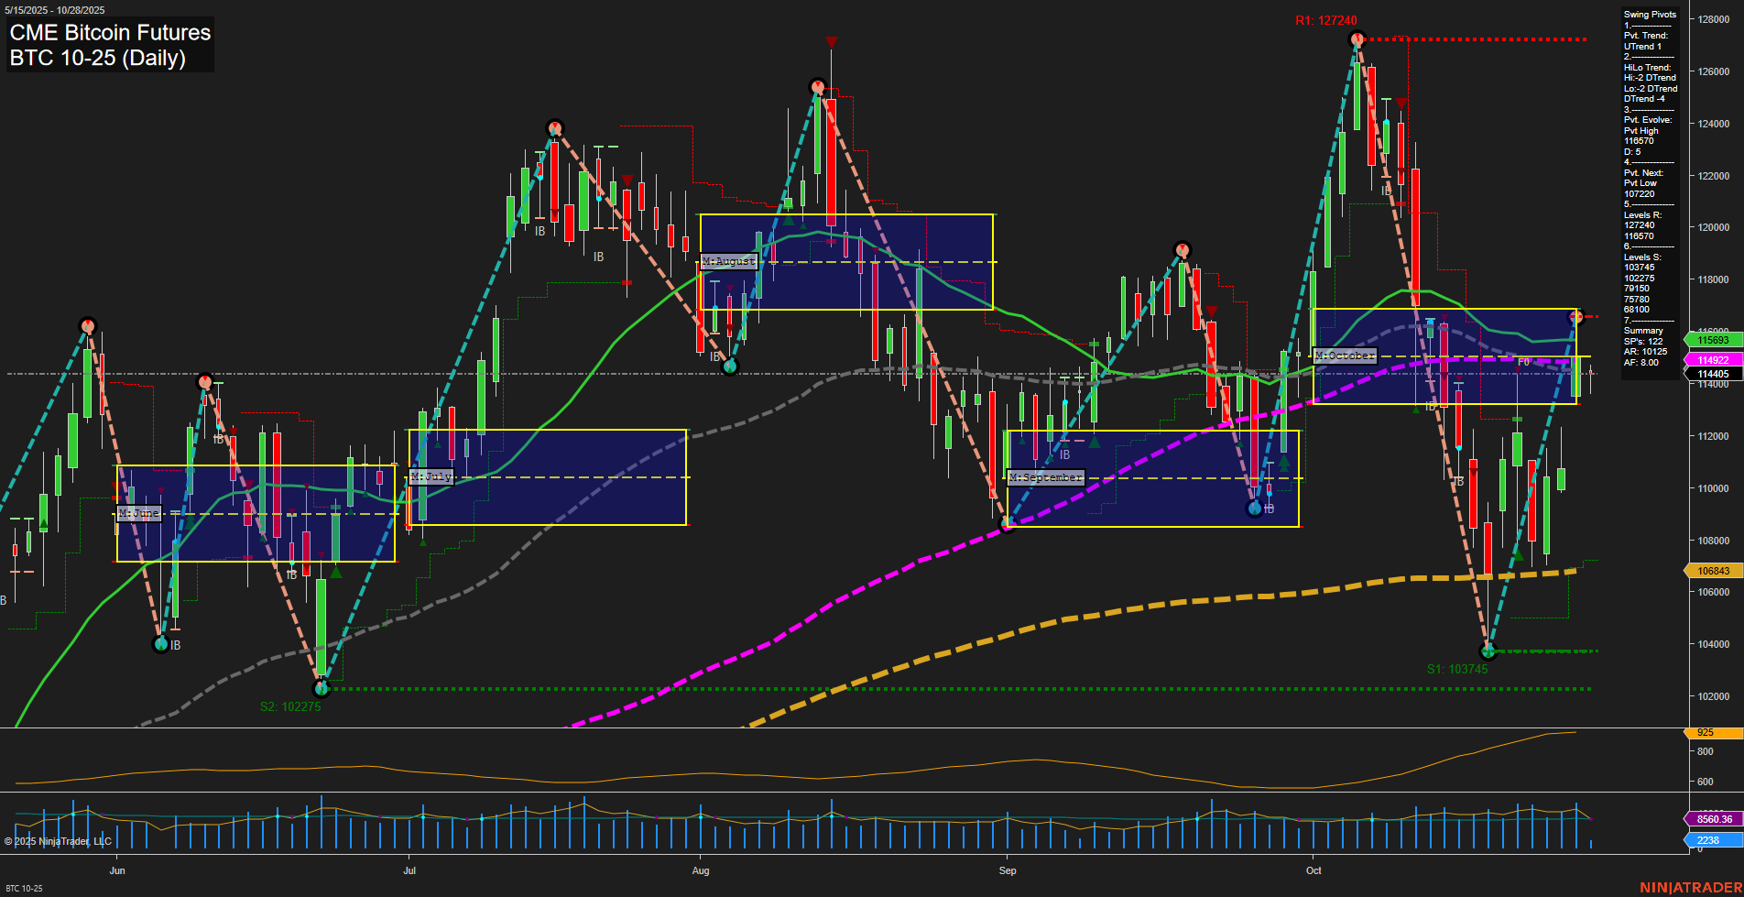Click the red R1 pivot circle at 127240 peak
Image resolution: width=1744 pixels, height=897 pixels.
tap(1357, 38)
